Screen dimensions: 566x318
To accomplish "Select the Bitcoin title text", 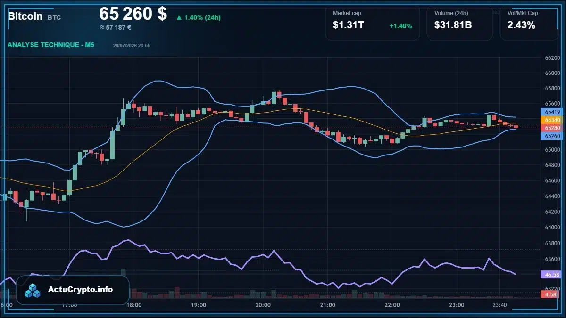I will (25, 16).
